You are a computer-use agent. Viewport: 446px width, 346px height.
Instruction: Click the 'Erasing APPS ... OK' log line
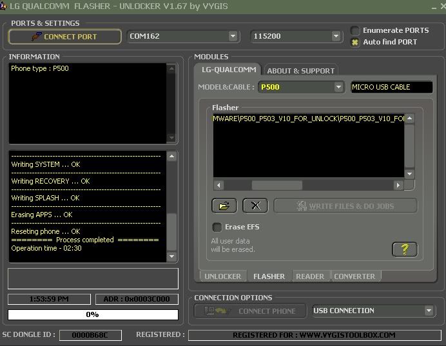point(42,215)
